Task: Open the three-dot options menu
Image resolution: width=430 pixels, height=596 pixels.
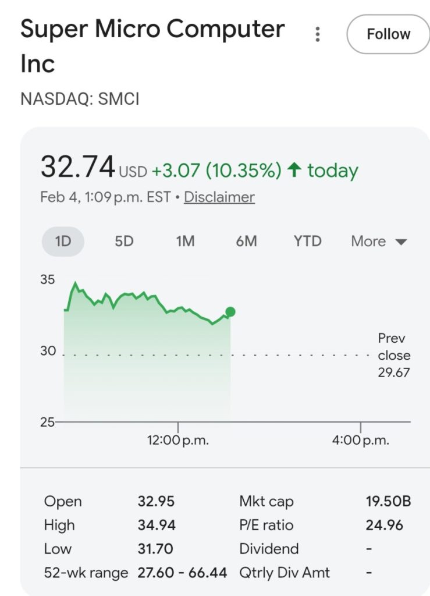Action: tap(318, 34)
